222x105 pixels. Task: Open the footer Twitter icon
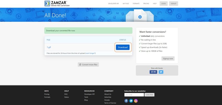pyautogui.click(x=131, y=101)
